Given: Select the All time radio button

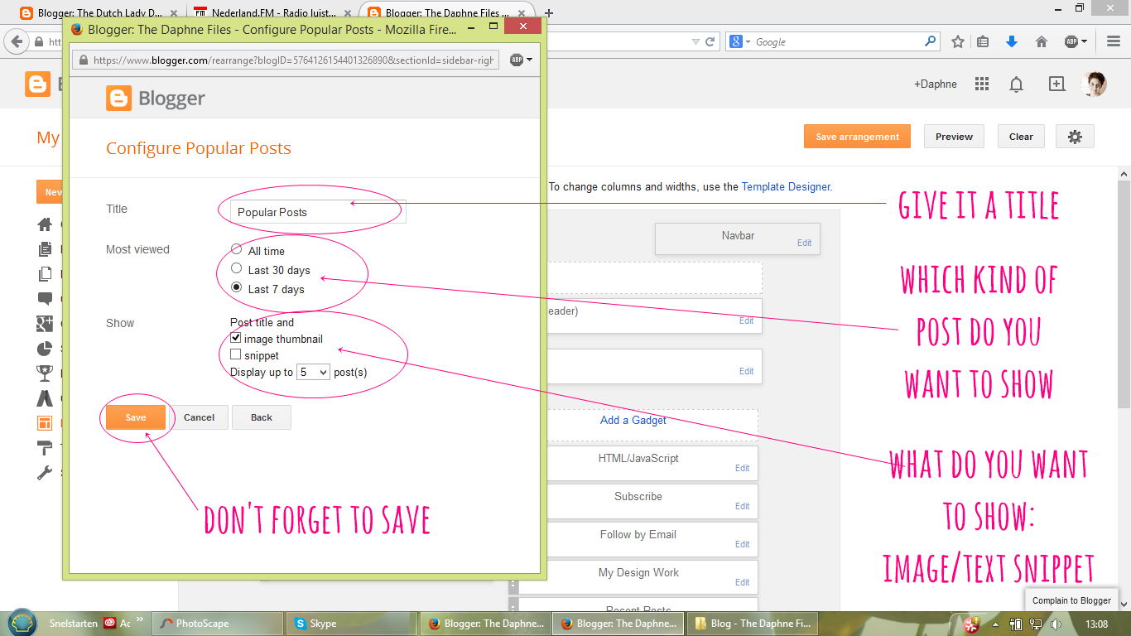Looking at the screenshot, I should (237, 250).
